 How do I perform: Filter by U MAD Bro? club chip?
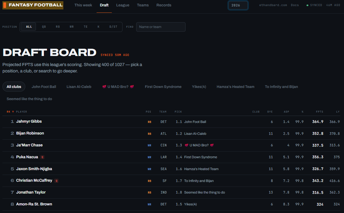click(x=118, y=86)
